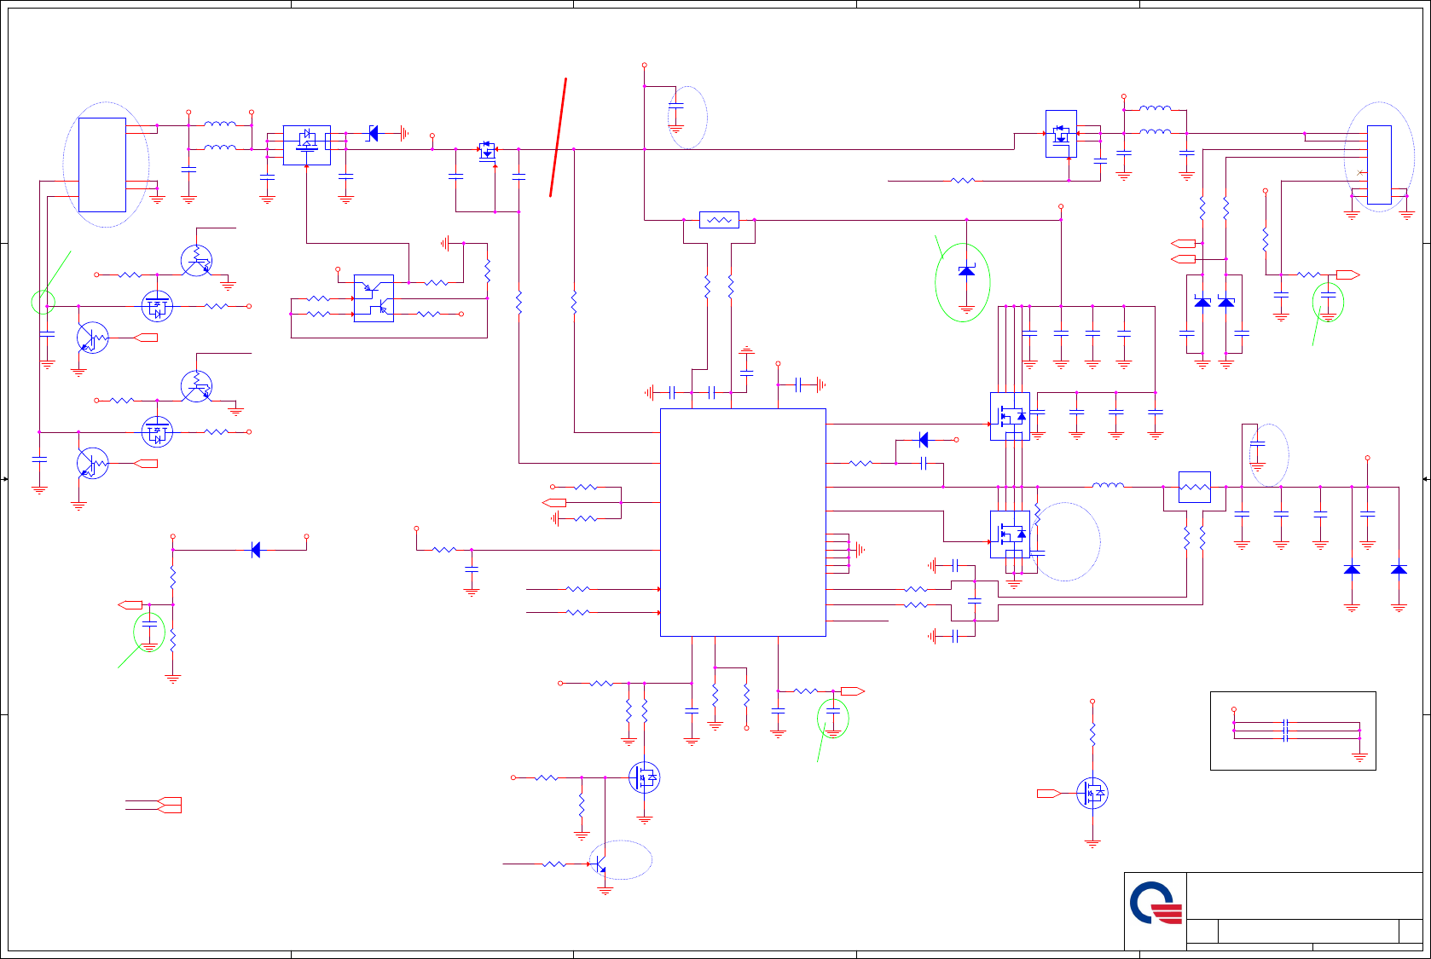Click the bootstrap diode right of the IC
This screenshot has width=1431, height=959.
(924, 440)
